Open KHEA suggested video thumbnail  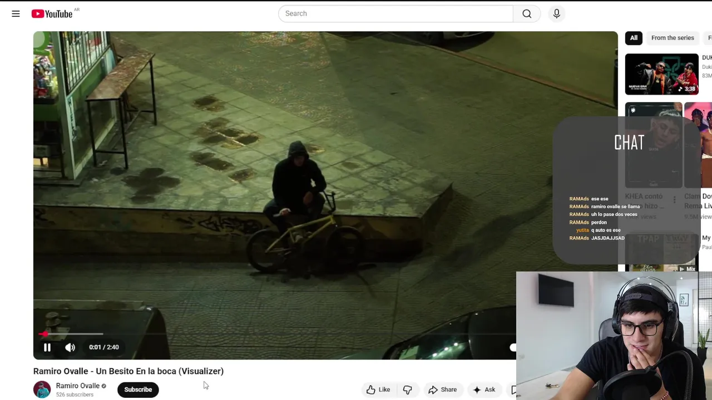coord(654,146)
